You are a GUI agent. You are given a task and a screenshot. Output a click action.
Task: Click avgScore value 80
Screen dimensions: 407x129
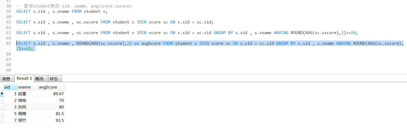[52, 107]
